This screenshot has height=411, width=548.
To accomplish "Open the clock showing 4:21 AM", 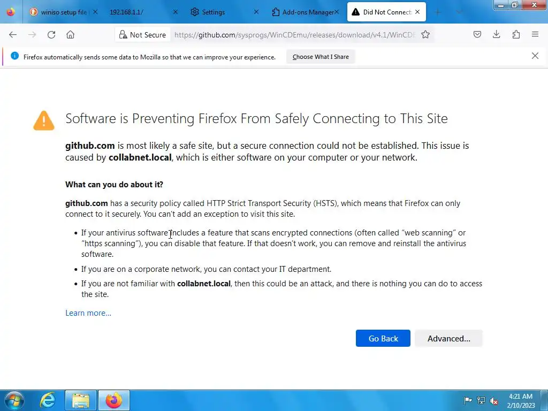I will (521, 401).
